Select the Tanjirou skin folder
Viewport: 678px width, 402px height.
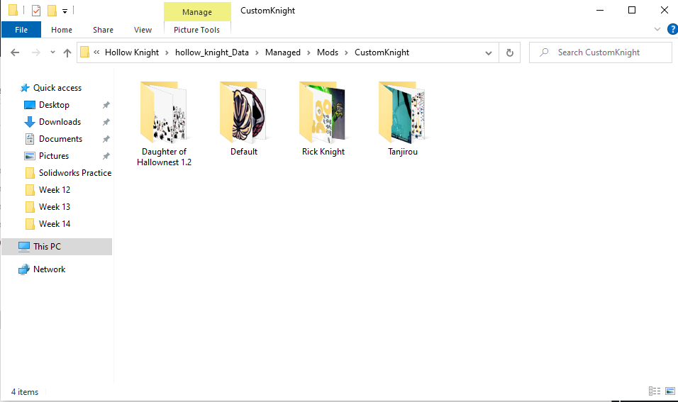(x=403, y=119)
